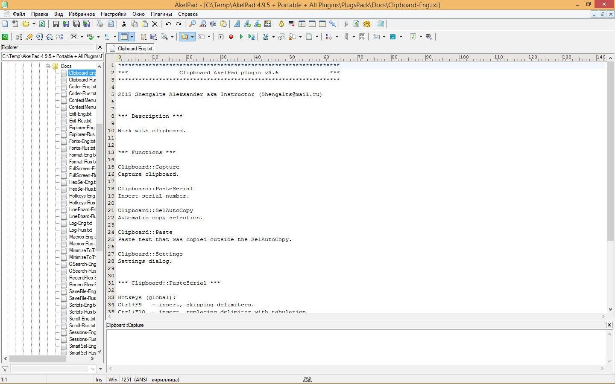Open dropdown beside the spell check icon
Viewport: 615px width, 384px height.
pyautogui.click(x=98, y=37)
